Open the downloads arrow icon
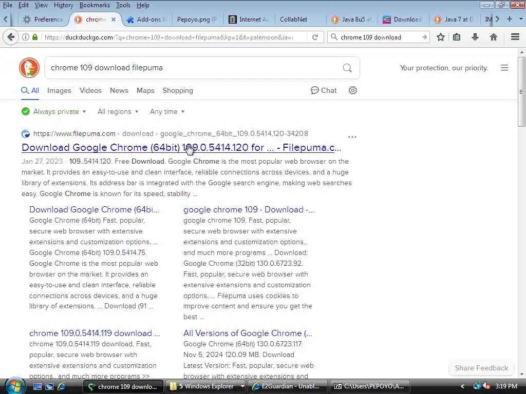This screenshot has height=394, width=526. pyautogui.click(x=475, y=37)
